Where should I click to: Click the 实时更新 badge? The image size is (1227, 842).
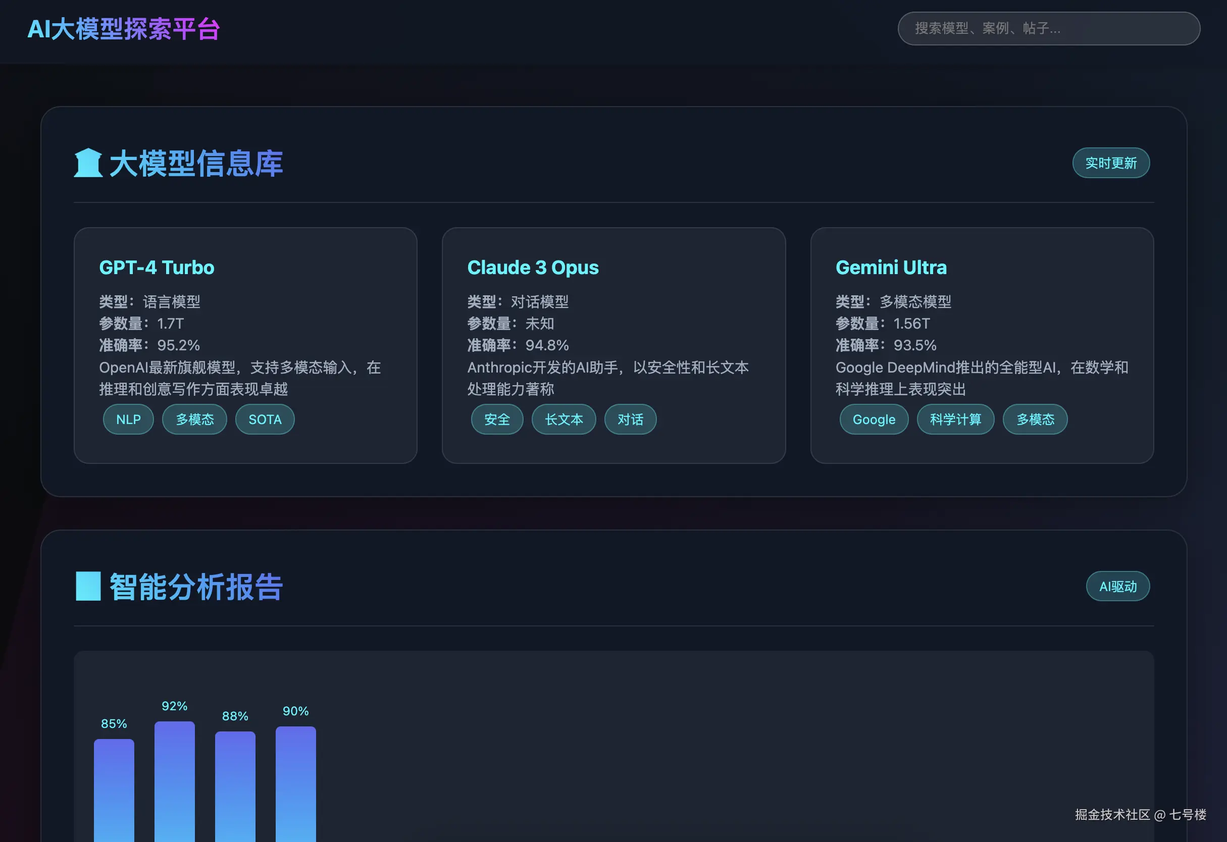point(1110,163)
